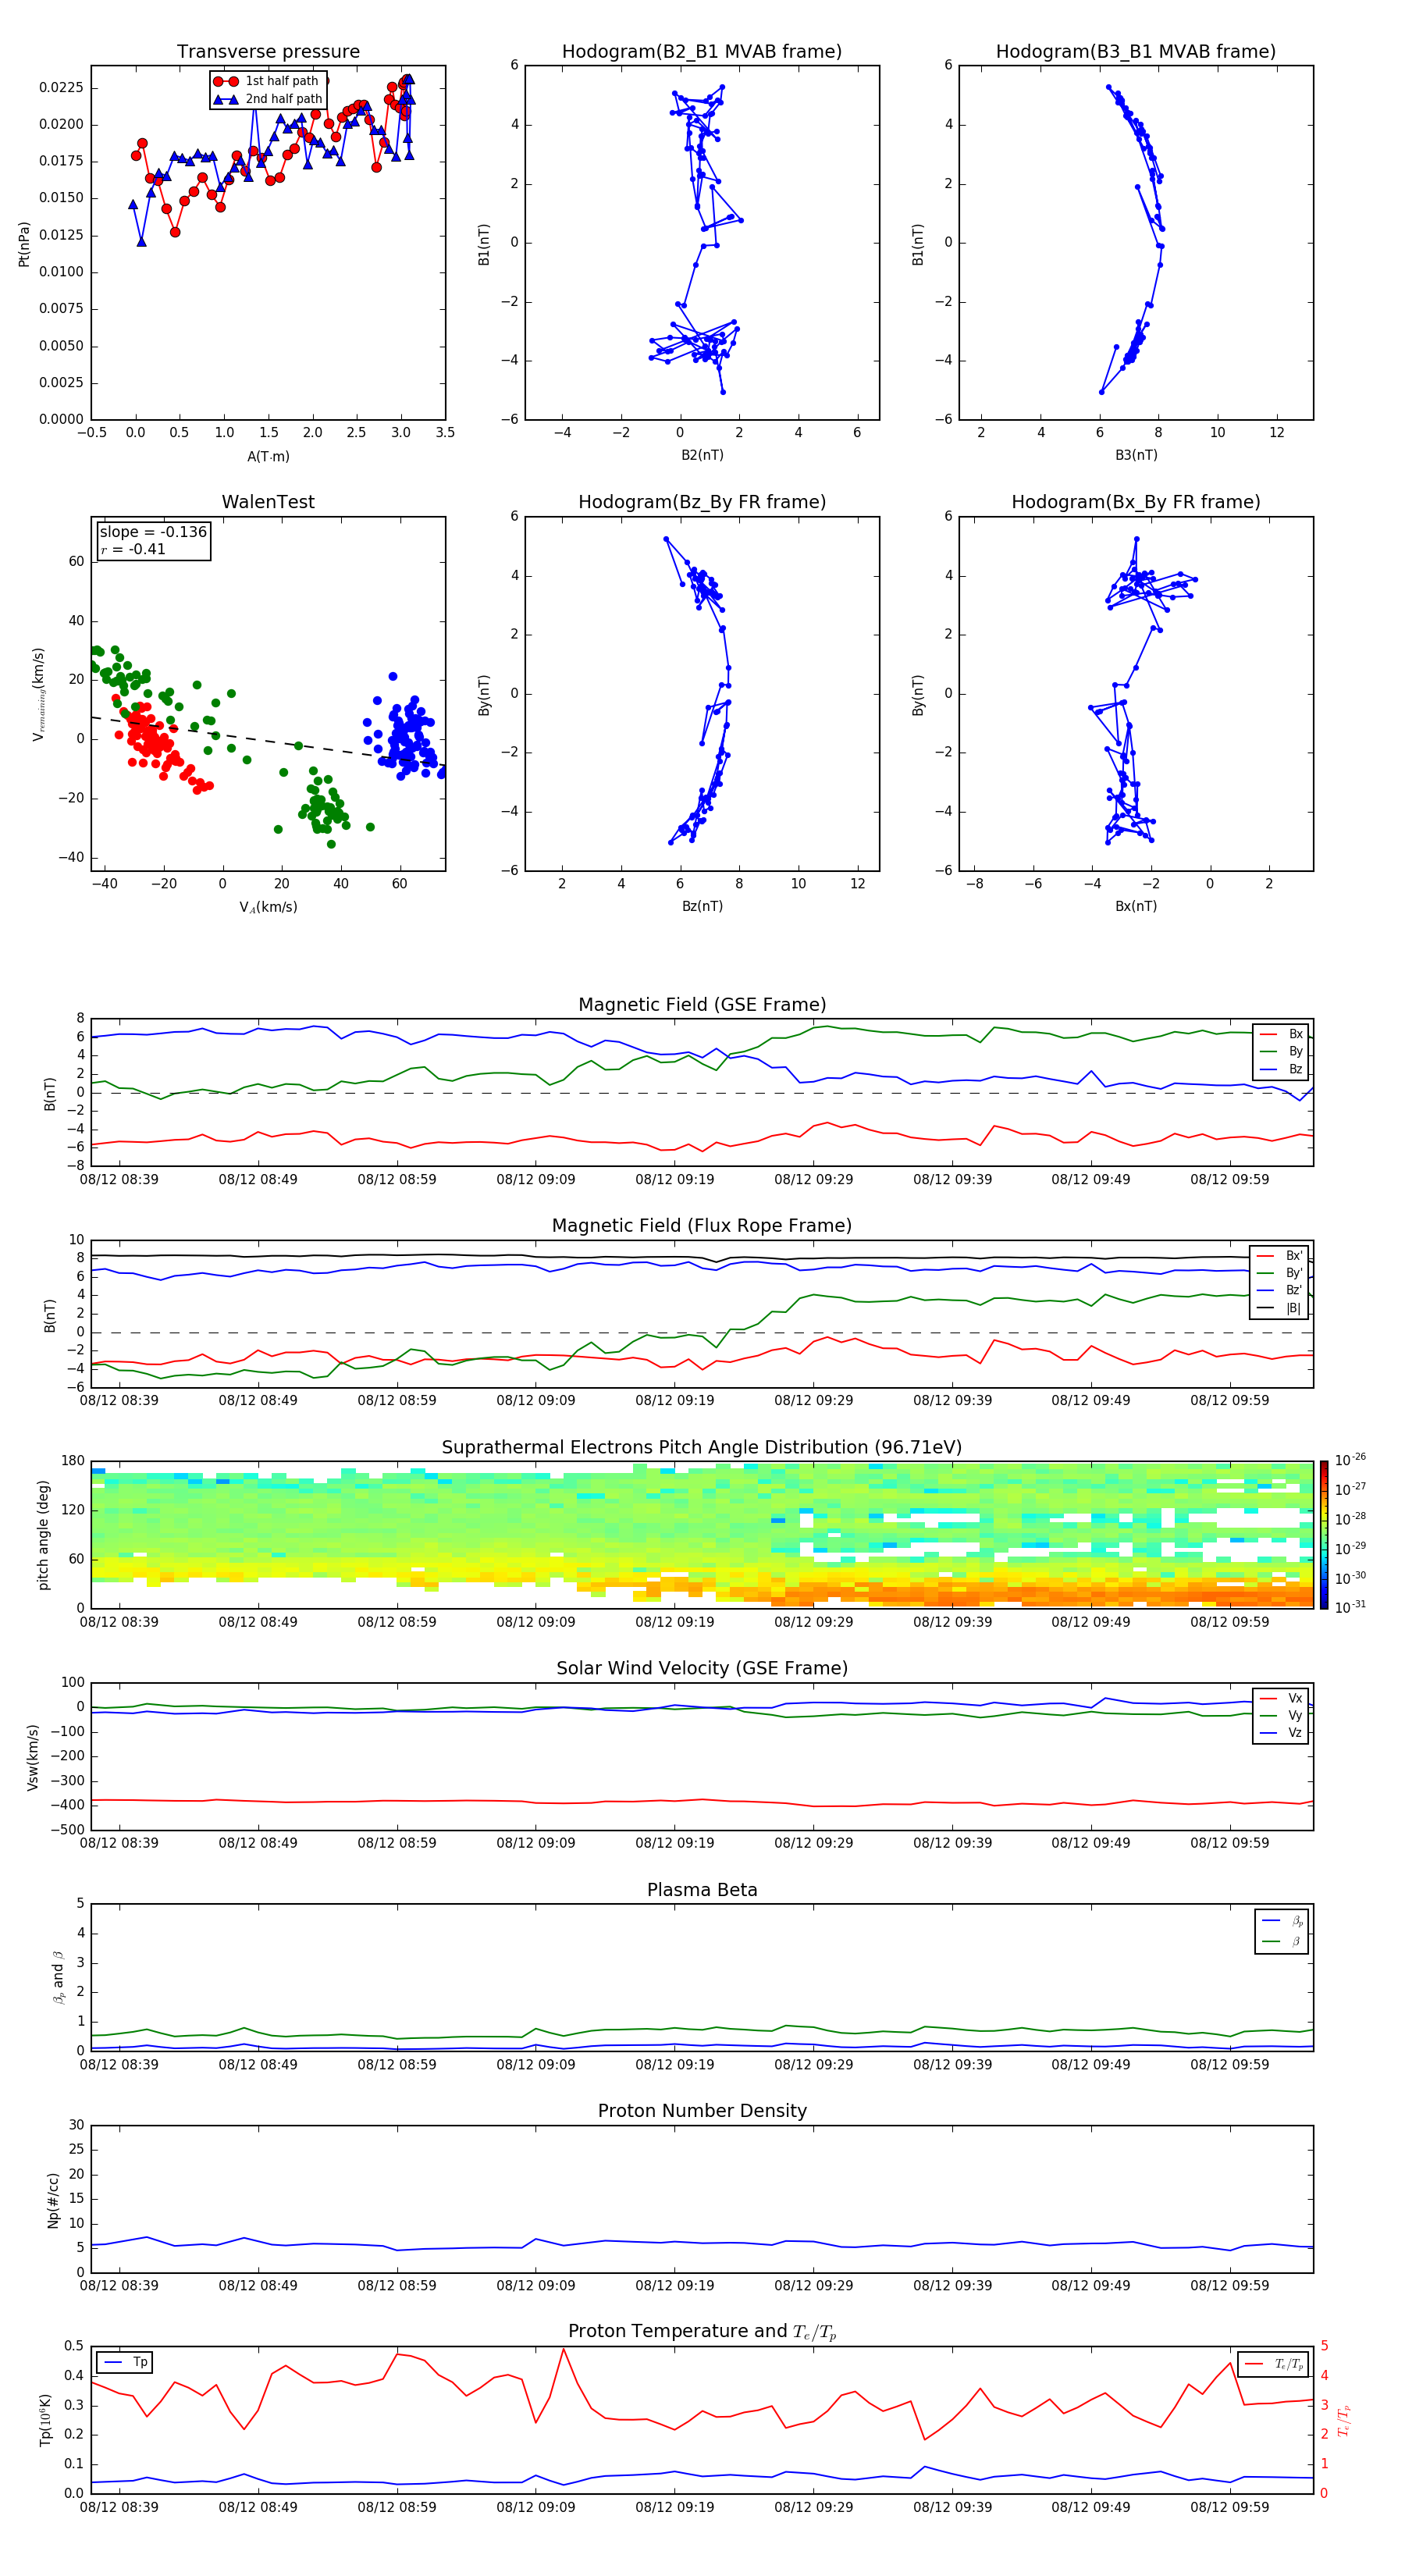Click the "Hodogram(B2_B1 MVAB frame)" title
Image resolution: width=1405 pixels, height=2576 pixels.
[x=702, y=51]
